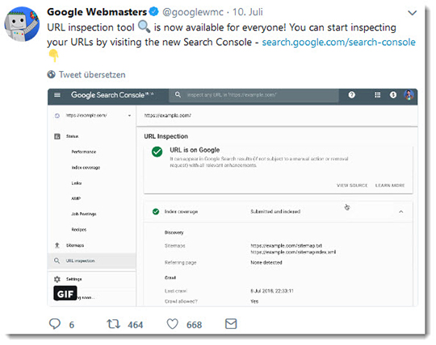Open the Google apps grid icon
Screen dimensions: 436x345
click(x=377, y=95)
